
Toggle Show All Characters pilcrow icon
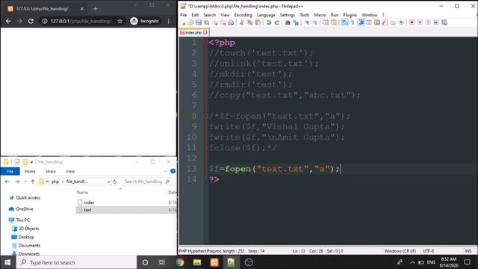(353, 22)
